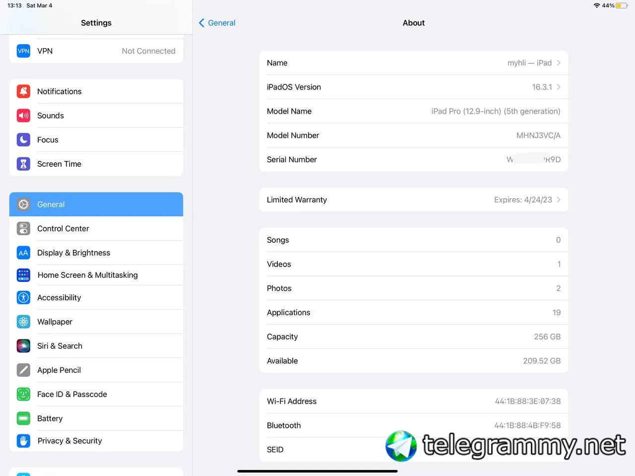Select Apple Pencil settings

pyautogui.click(x=96, y=370)
